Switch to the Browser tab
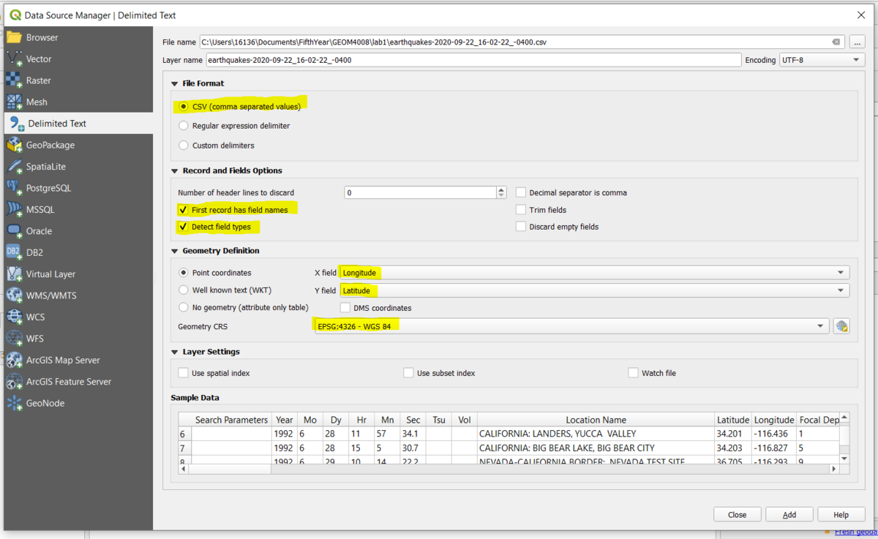The image size is (878, 539). pyautogui.click(x=42, y=37)
